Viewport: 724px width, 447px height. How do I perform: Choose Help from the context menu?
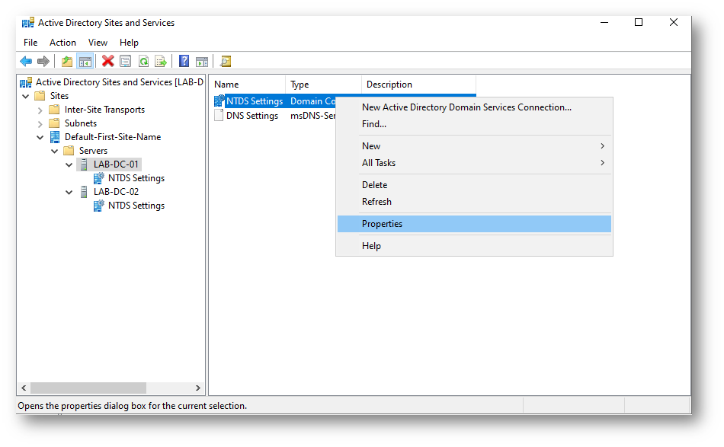click(x=474, y=246)
